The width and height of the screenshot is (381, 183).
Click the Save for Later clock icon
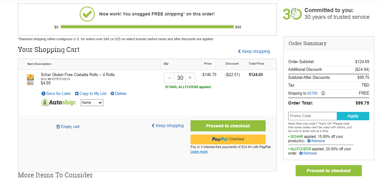coord(44,93)
